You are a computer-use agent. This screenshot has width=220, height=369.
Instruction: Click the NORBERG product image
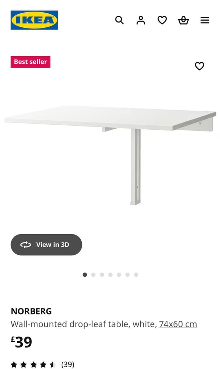111,155
